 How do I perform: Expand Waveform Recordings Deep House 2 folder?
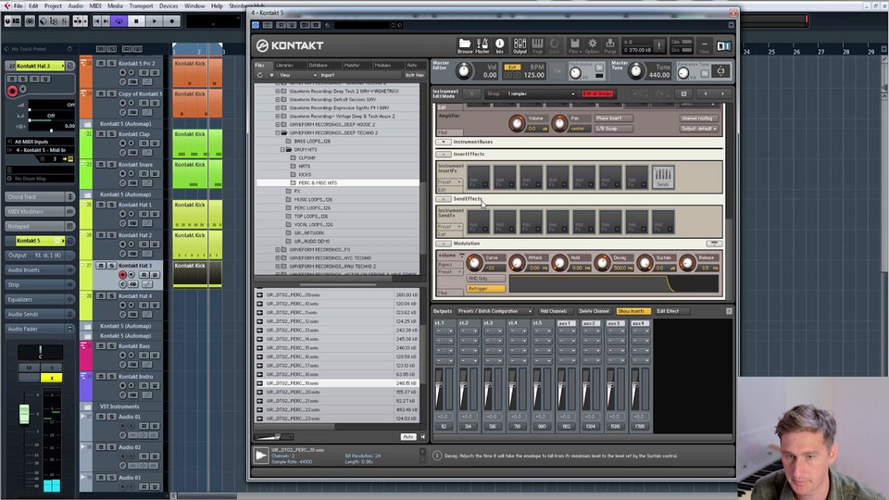tap(278, 124)
